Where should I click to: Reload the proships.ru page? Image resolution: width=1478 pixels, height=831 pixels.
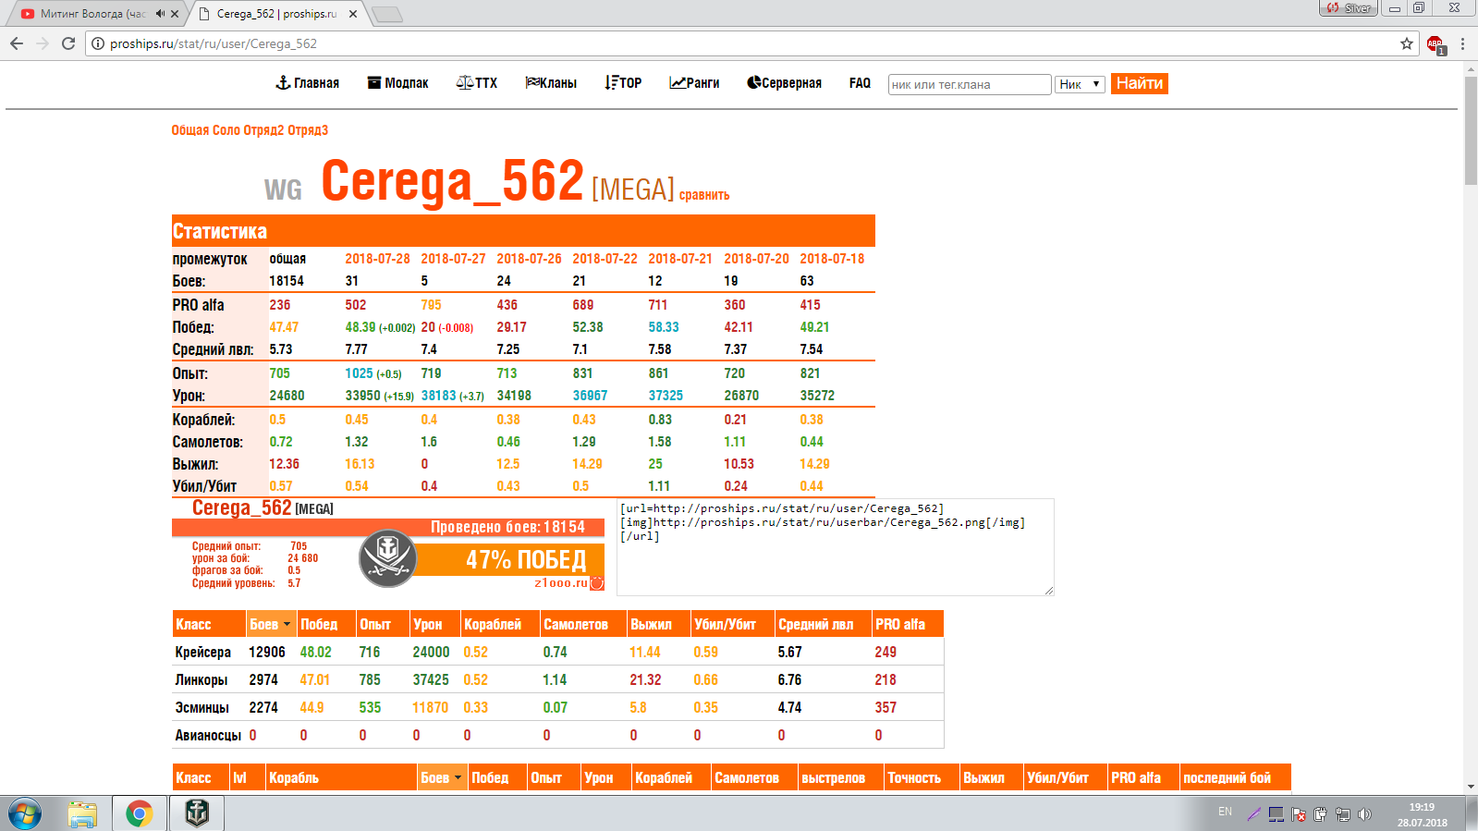68,43
